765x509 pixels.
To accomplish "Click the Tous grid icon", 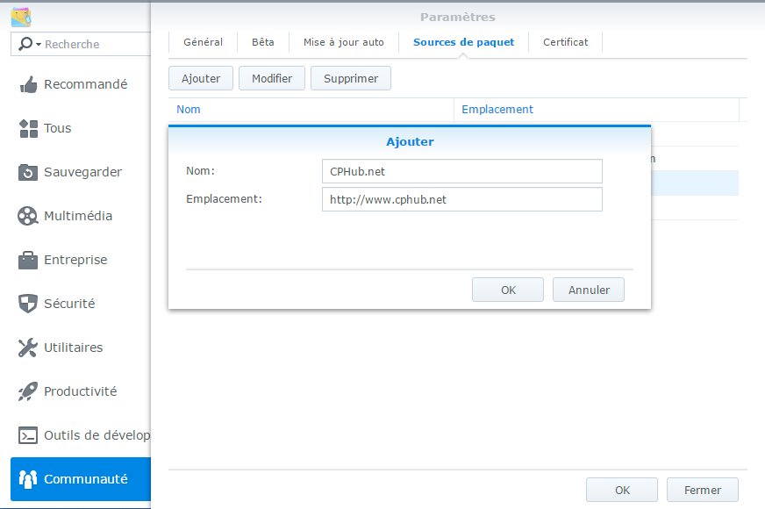I will coord(28,128).
